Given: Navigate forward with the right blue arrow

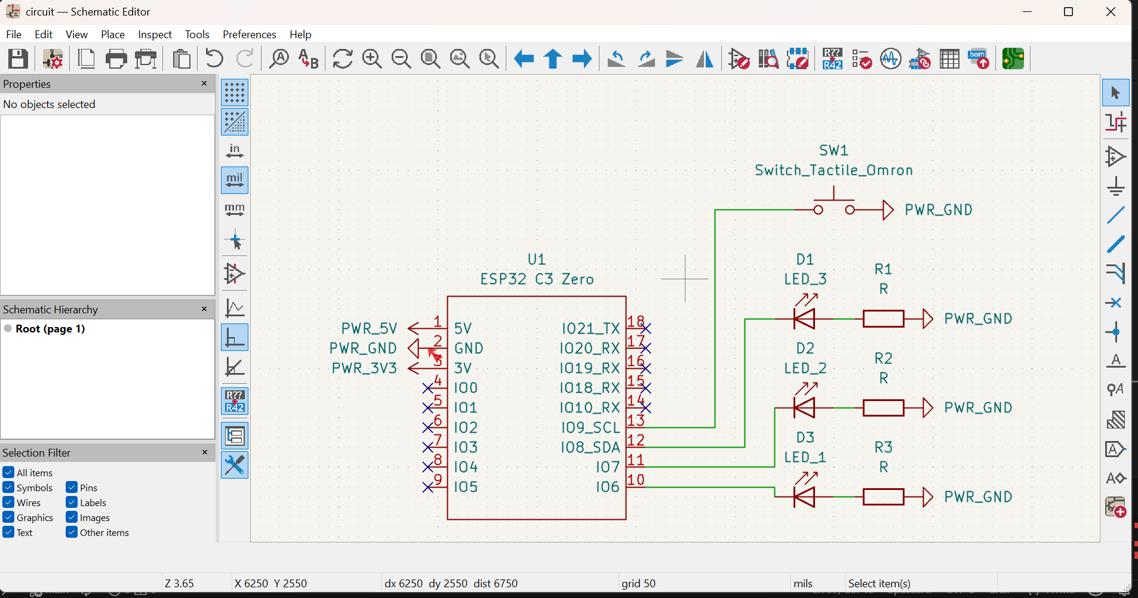Looking at the screenshot, I should [x=582, y=59].
